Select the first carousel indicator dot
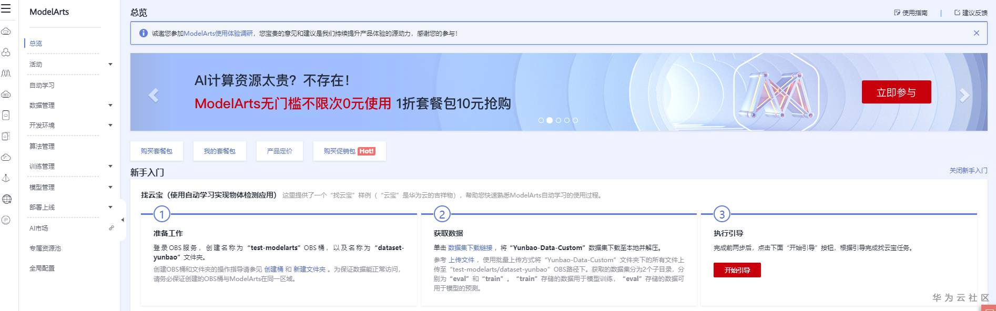 [x=541, y=120]
